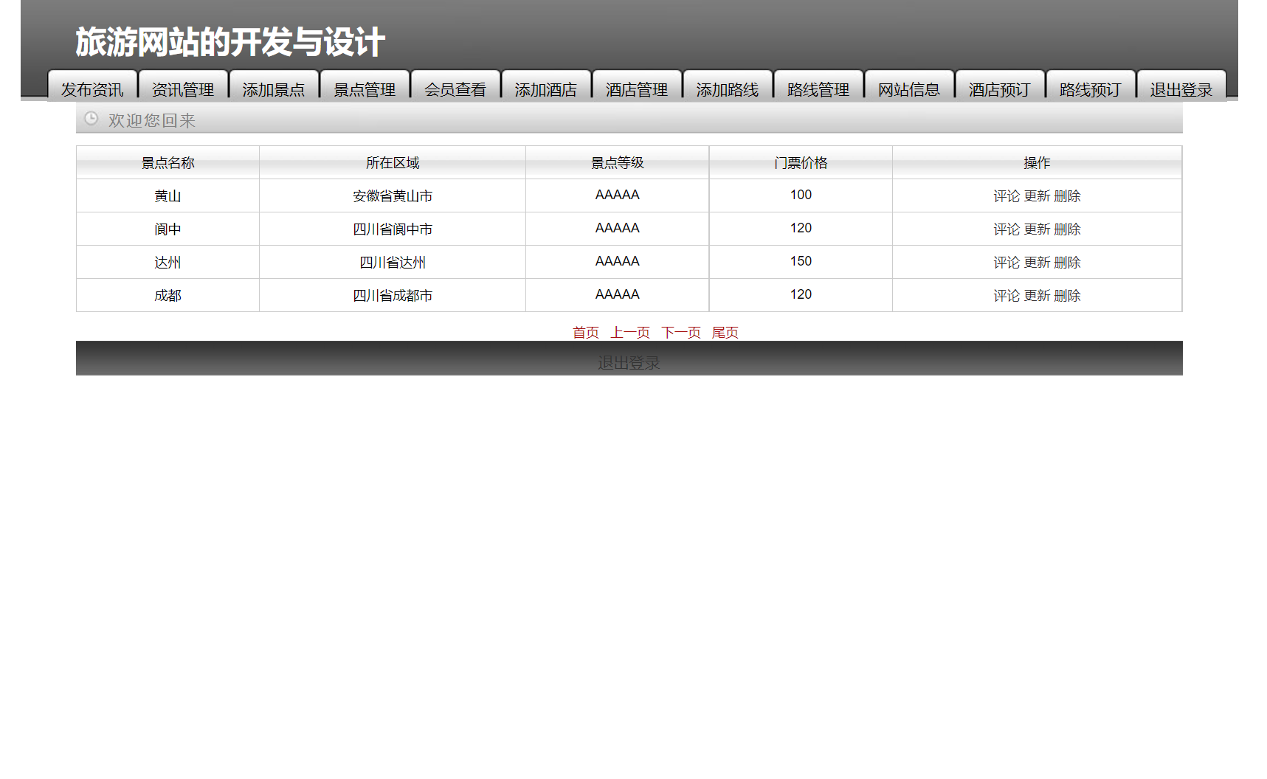Jump to 尾页 in the pagination
The height and width of the screenshot is (779, 1267).
(x=725, y=333)
